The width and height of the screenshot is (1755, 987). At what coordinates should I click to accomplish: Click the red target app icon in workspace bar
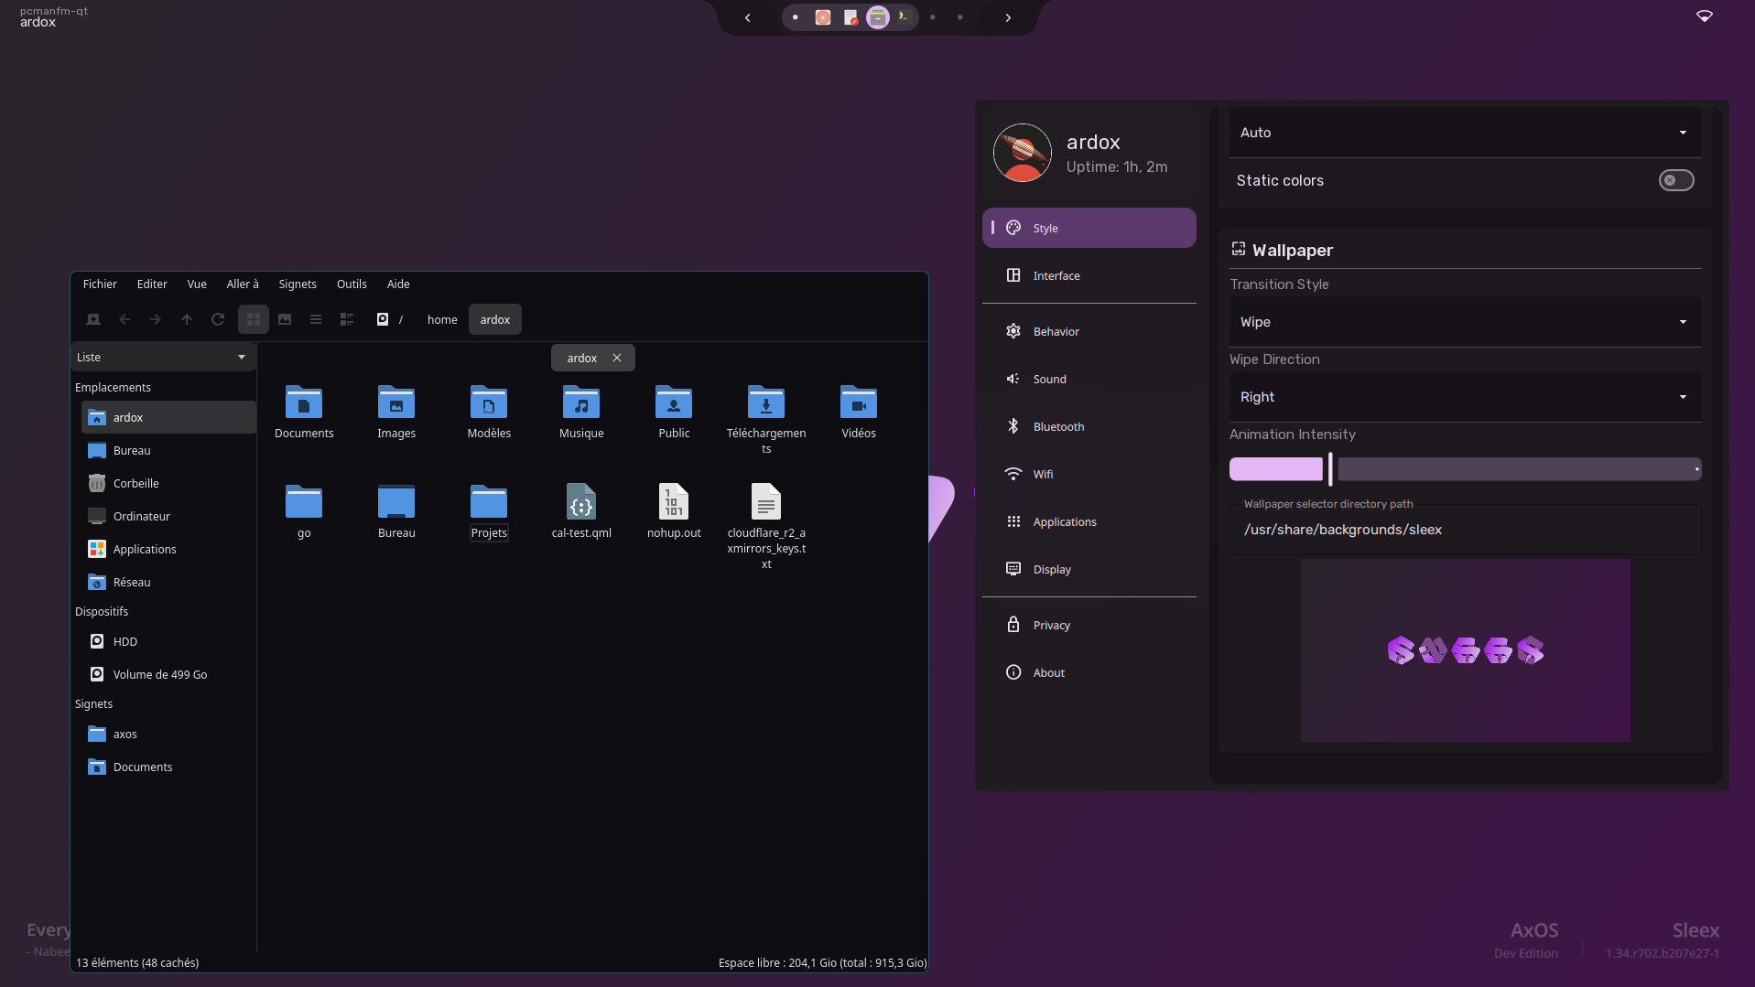point(823,16)
